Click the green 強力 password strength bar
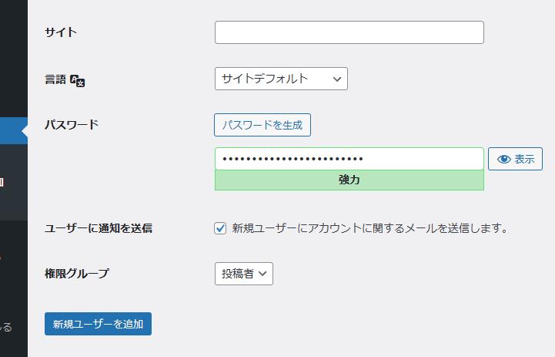The image size is (555, 357). (x=349, y=180)
